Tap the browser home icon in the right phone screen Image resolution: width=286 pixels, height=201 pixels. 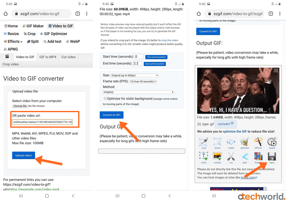199,14
